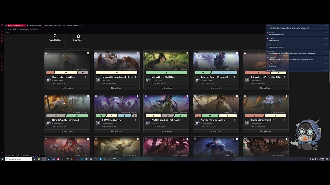Screen dimensions: 330x185
Task: Open the Baba Is You By Cakengrad deck
Action: click(65, 120)
